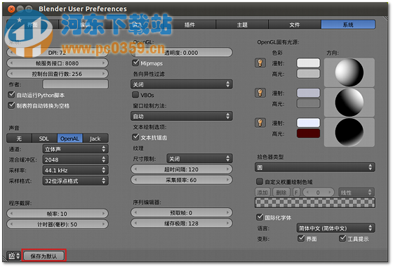
Task: Switch to the 文件 tab
Action: click(x=295, y=25)
